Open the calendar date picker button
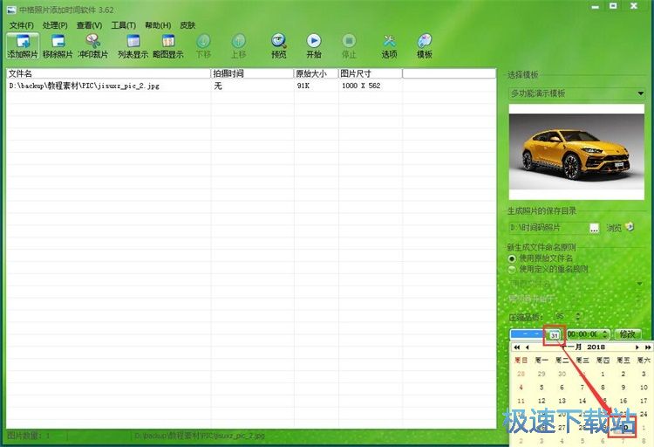Image resolution: width=654 pixels, height=447 pixels. (555, 334)
